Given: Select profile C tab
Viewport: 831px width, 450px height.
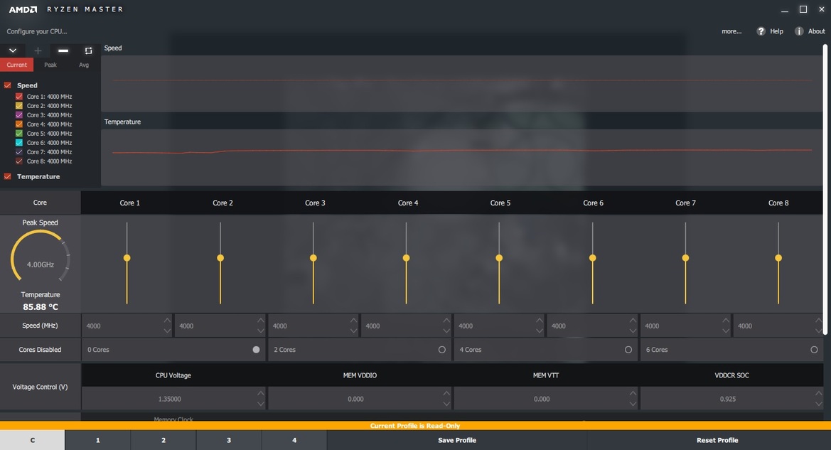Looking at the screenshot, I should pos(32,440).
